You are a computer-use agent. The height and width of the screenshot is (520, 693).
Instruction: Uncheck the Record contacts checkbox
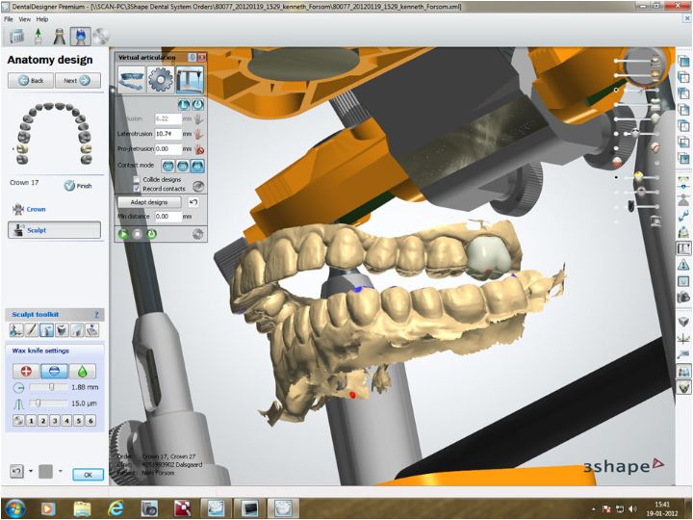(137, 189)
